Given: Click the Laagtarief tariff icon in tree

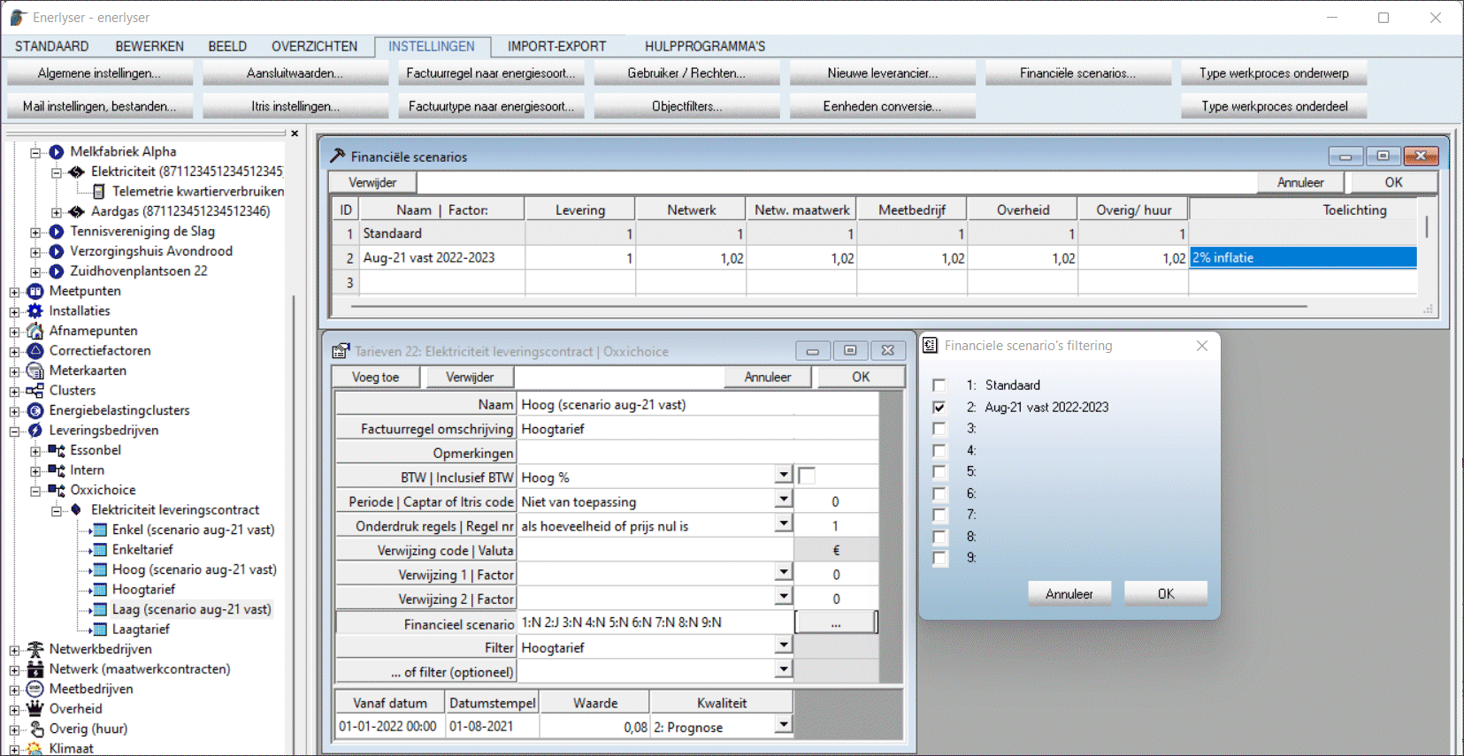Looking at the screenshot, I should (100, 630).
